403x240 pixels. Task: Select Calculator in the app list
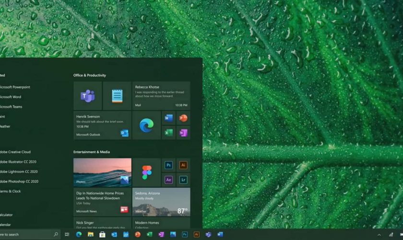[x=6, y=215]
